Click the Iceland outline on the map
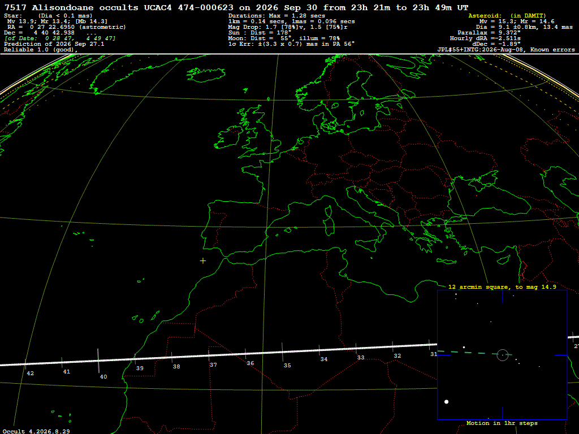The image size is (579, 434). 206,75
